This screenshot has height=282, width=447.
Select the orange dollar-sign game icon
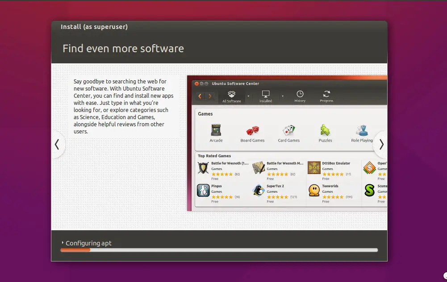coord(369,168)
